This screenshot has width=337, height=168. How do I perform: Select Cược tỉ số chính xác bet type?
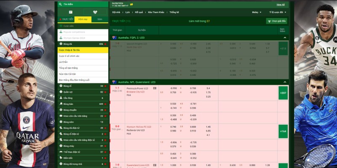[x=70, y=56]
